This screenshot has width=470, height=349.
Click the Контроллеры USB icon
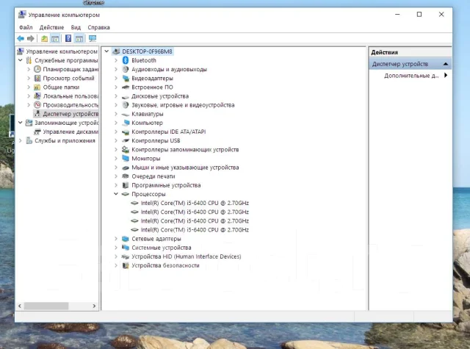[x=126, y=140]
